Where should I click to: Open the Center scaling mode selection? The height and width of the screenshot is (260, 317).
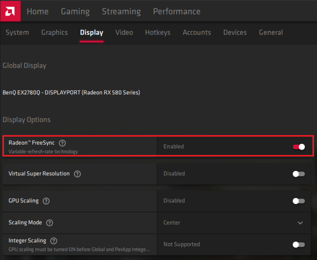[172, 223]
